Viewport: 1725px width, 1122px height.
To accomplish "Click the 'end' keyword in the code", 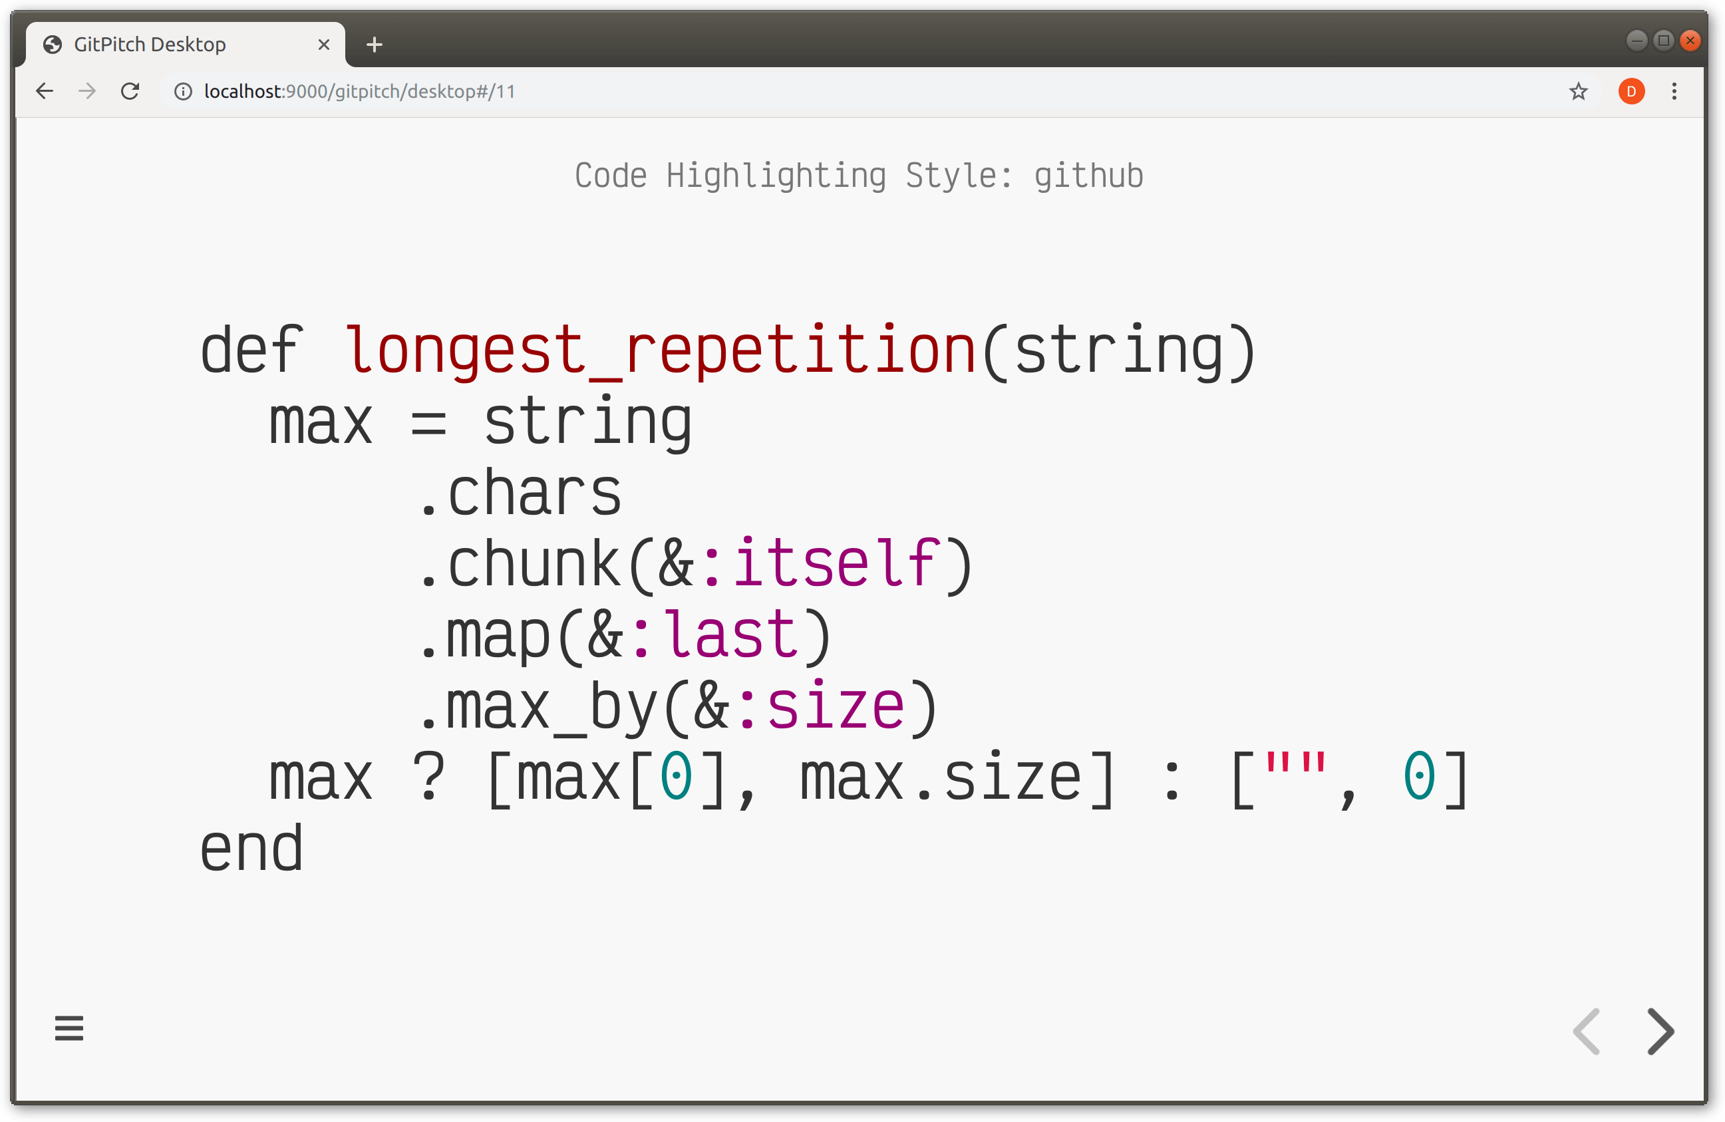I will pyautogui.click(x=251, y=847).
